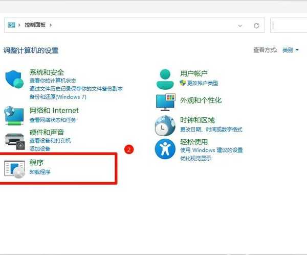307x255 pixels.
Task: Click the 用户帐户 person icon
Action: click(165, 78)
